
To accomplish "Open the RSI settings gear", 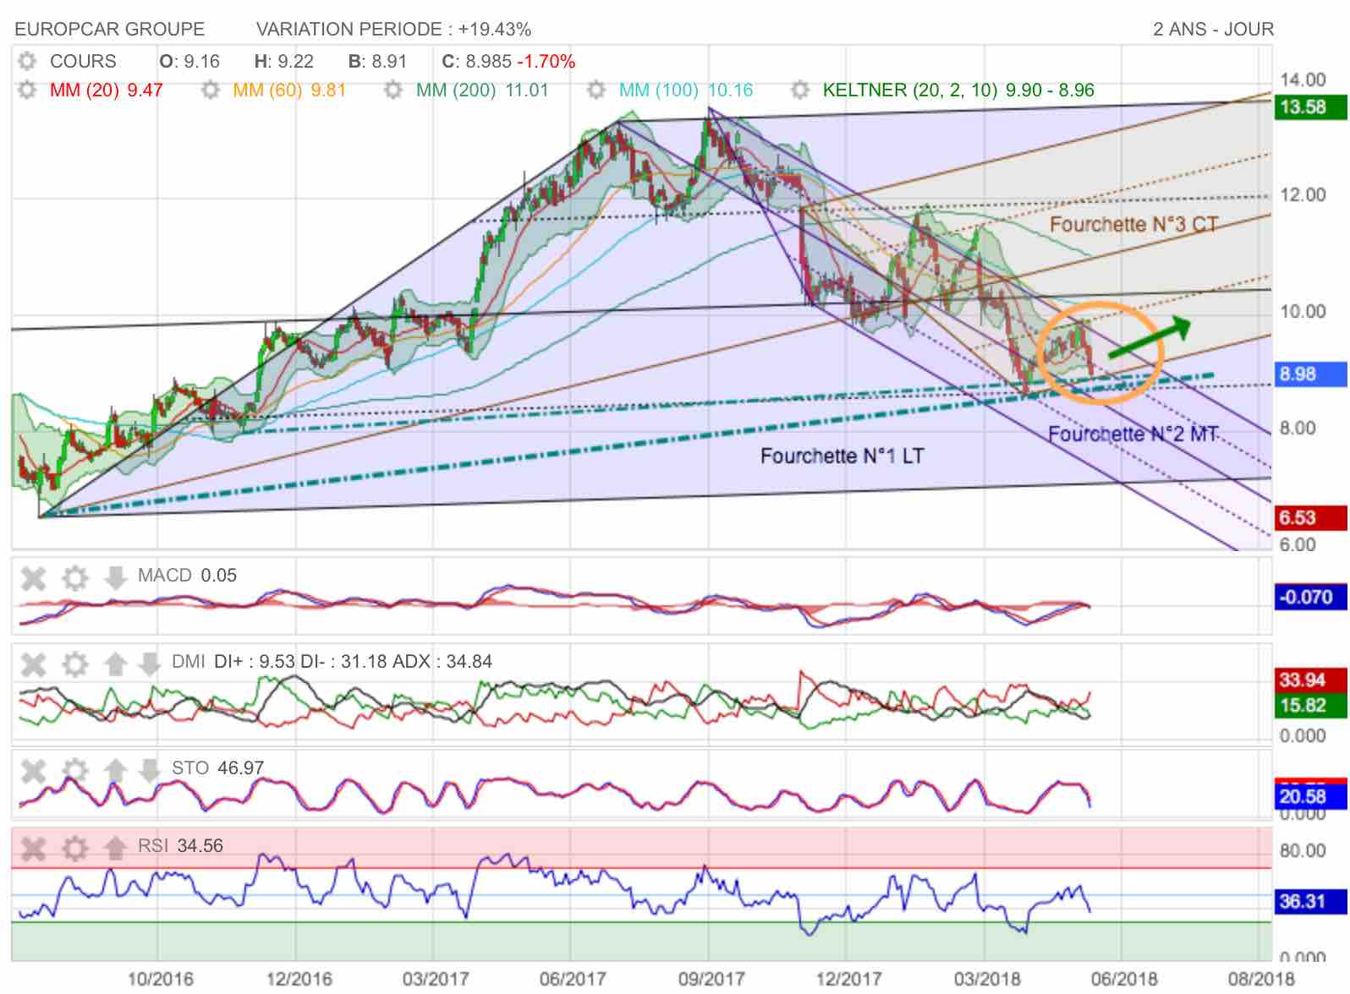I will coord(75,848).
